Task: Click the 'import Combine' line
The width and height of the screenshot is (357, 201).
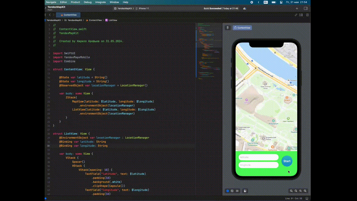Action: click(64, 61)
